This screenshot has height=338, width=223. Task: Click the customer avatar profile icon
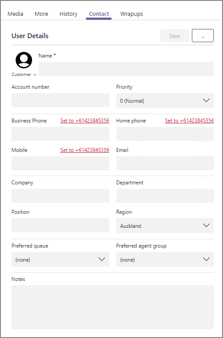(x=24, y=60)
